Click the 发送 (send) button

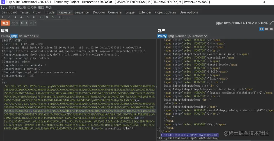coord(5,23)
